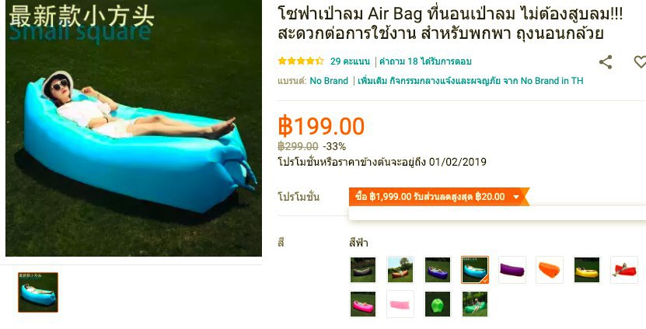The image size is (646, 329).
Task: Click the No Brand link
Action: coord(329,81)
